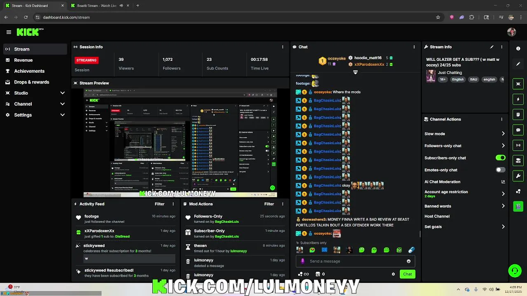The image size is (527, 296).
Task: Click the green Chat send button
Action: pos(407,274)
